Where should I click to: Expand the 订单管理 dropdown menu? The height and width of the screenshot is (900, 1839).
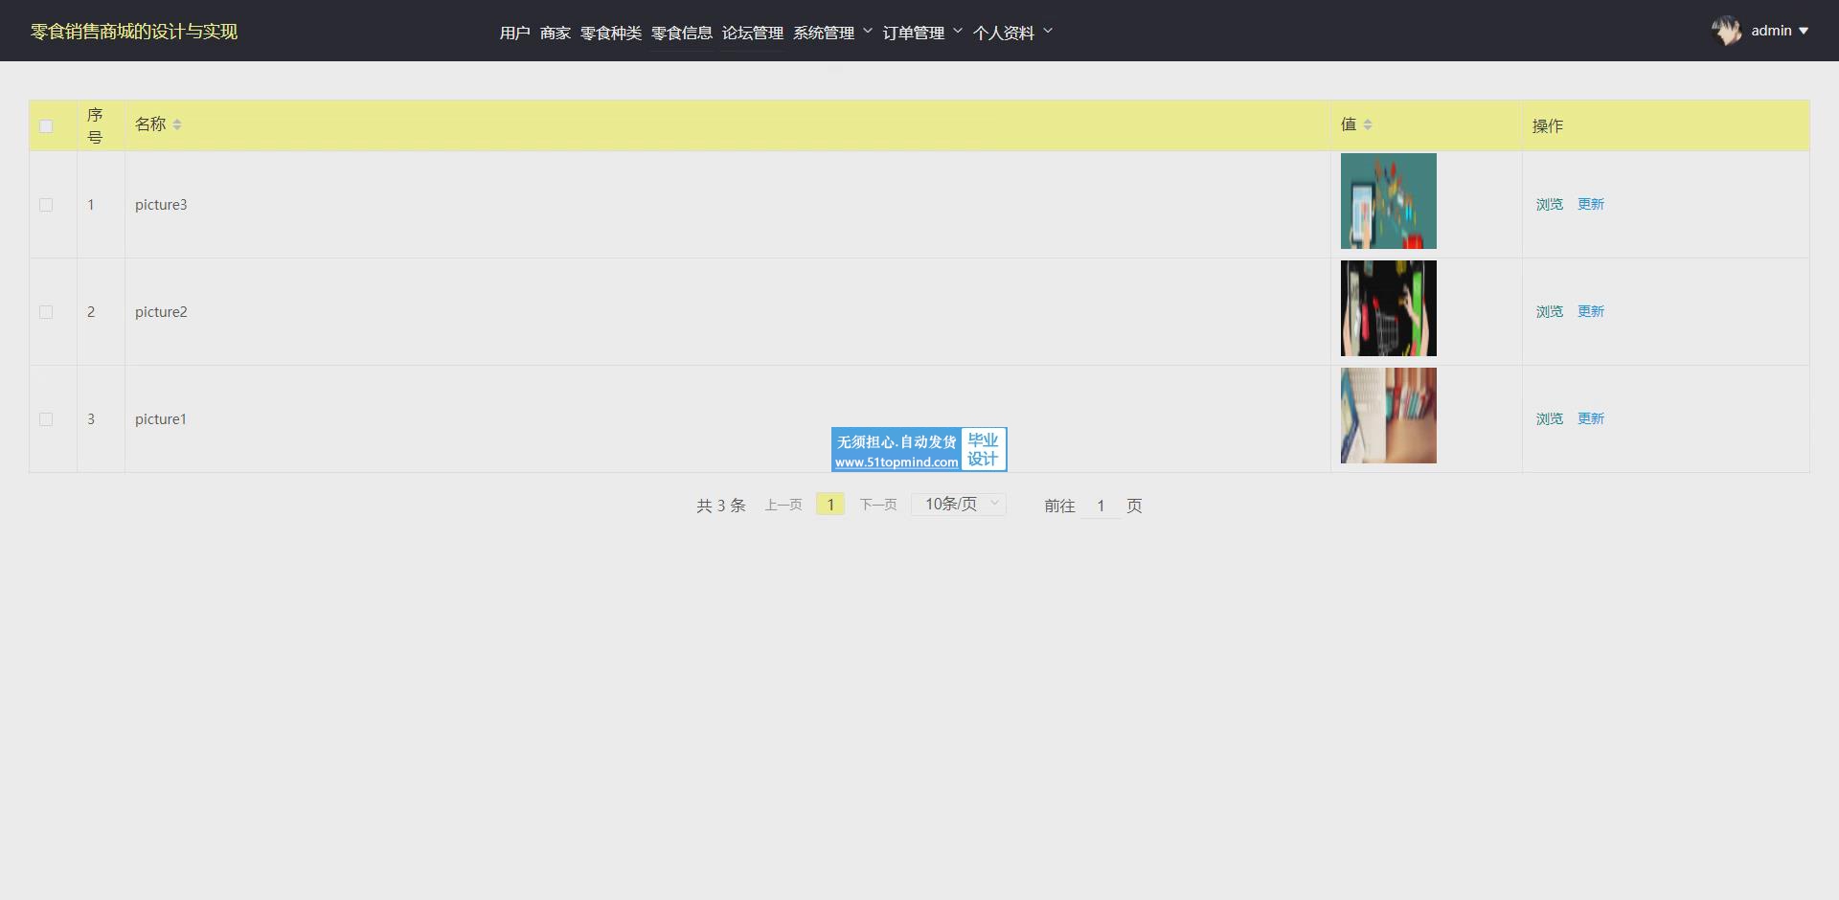tap(922, 33)
